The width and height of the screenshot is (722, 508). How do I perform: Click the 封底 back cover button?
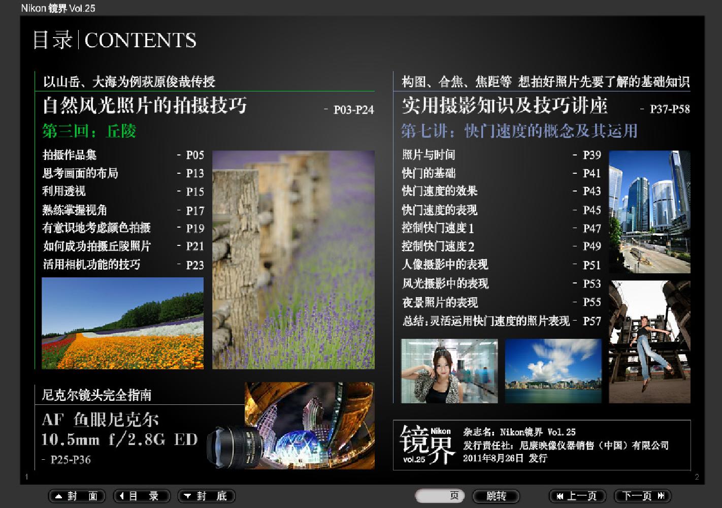coord(207,496)
